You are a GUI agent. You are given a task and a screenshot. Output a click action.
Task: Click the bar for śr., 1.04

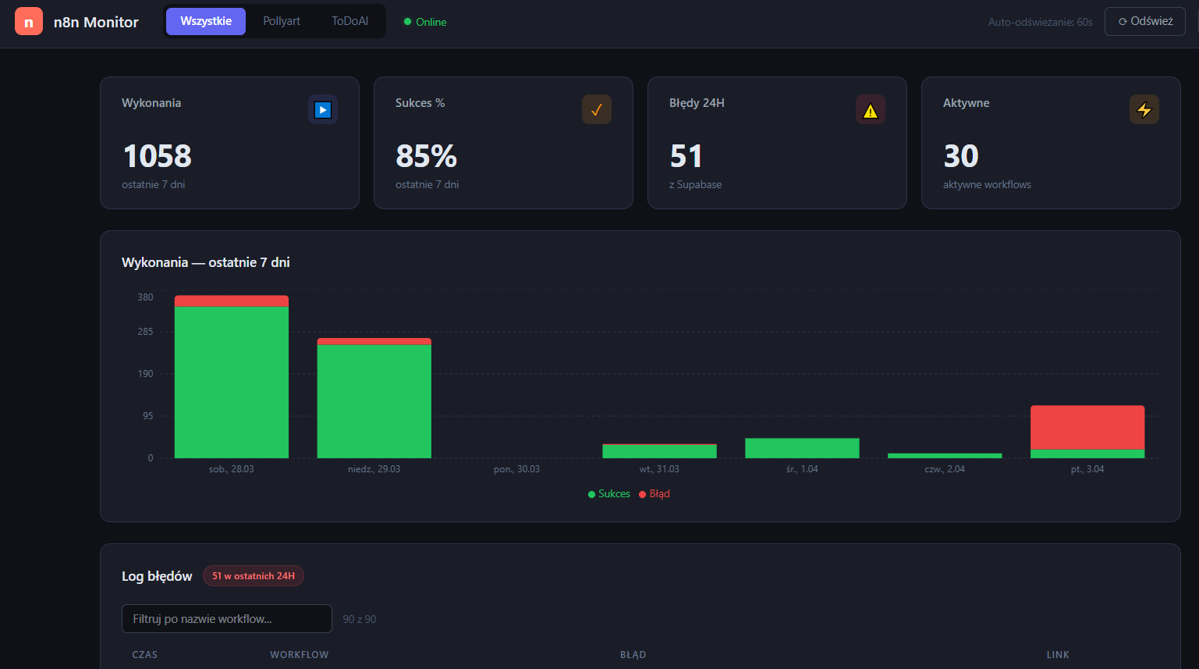tap(802, 448)
